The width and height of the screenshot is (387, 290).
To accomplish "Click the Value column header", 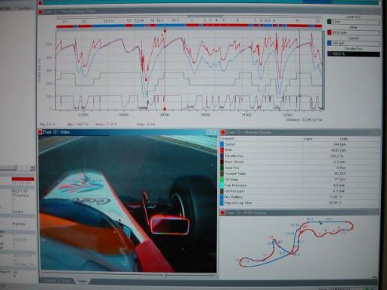I will coord(308,139).
